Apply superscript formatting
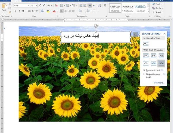Viewport: 173px width, 133px height. (37, 11)
